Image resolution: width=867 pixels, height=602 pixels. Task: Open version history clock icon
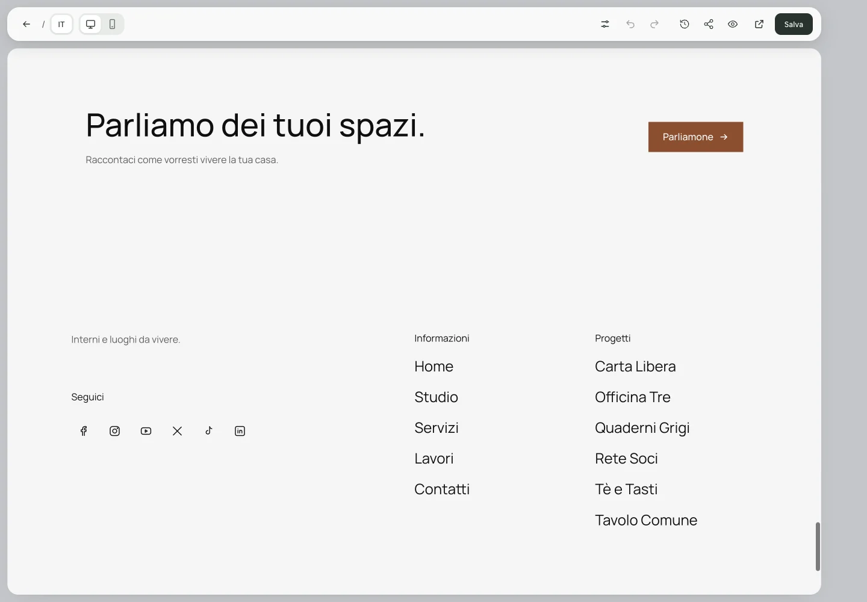point(685,24)
